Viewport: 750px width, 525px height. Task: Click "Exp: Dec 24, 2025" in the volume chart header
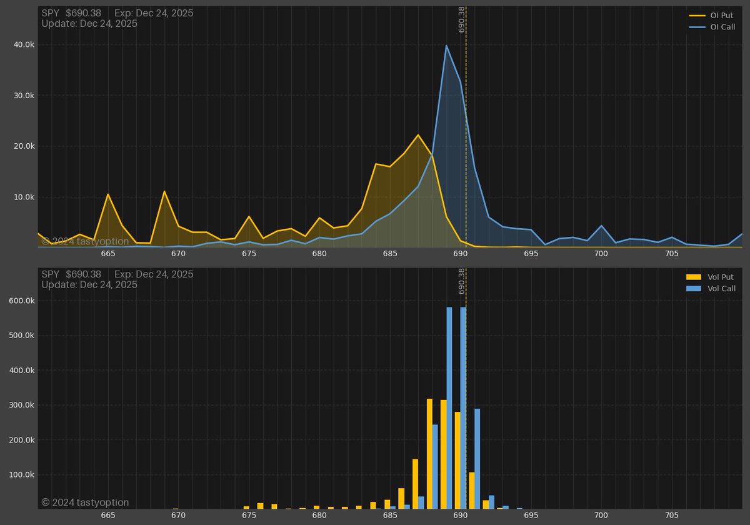[154, 274]
